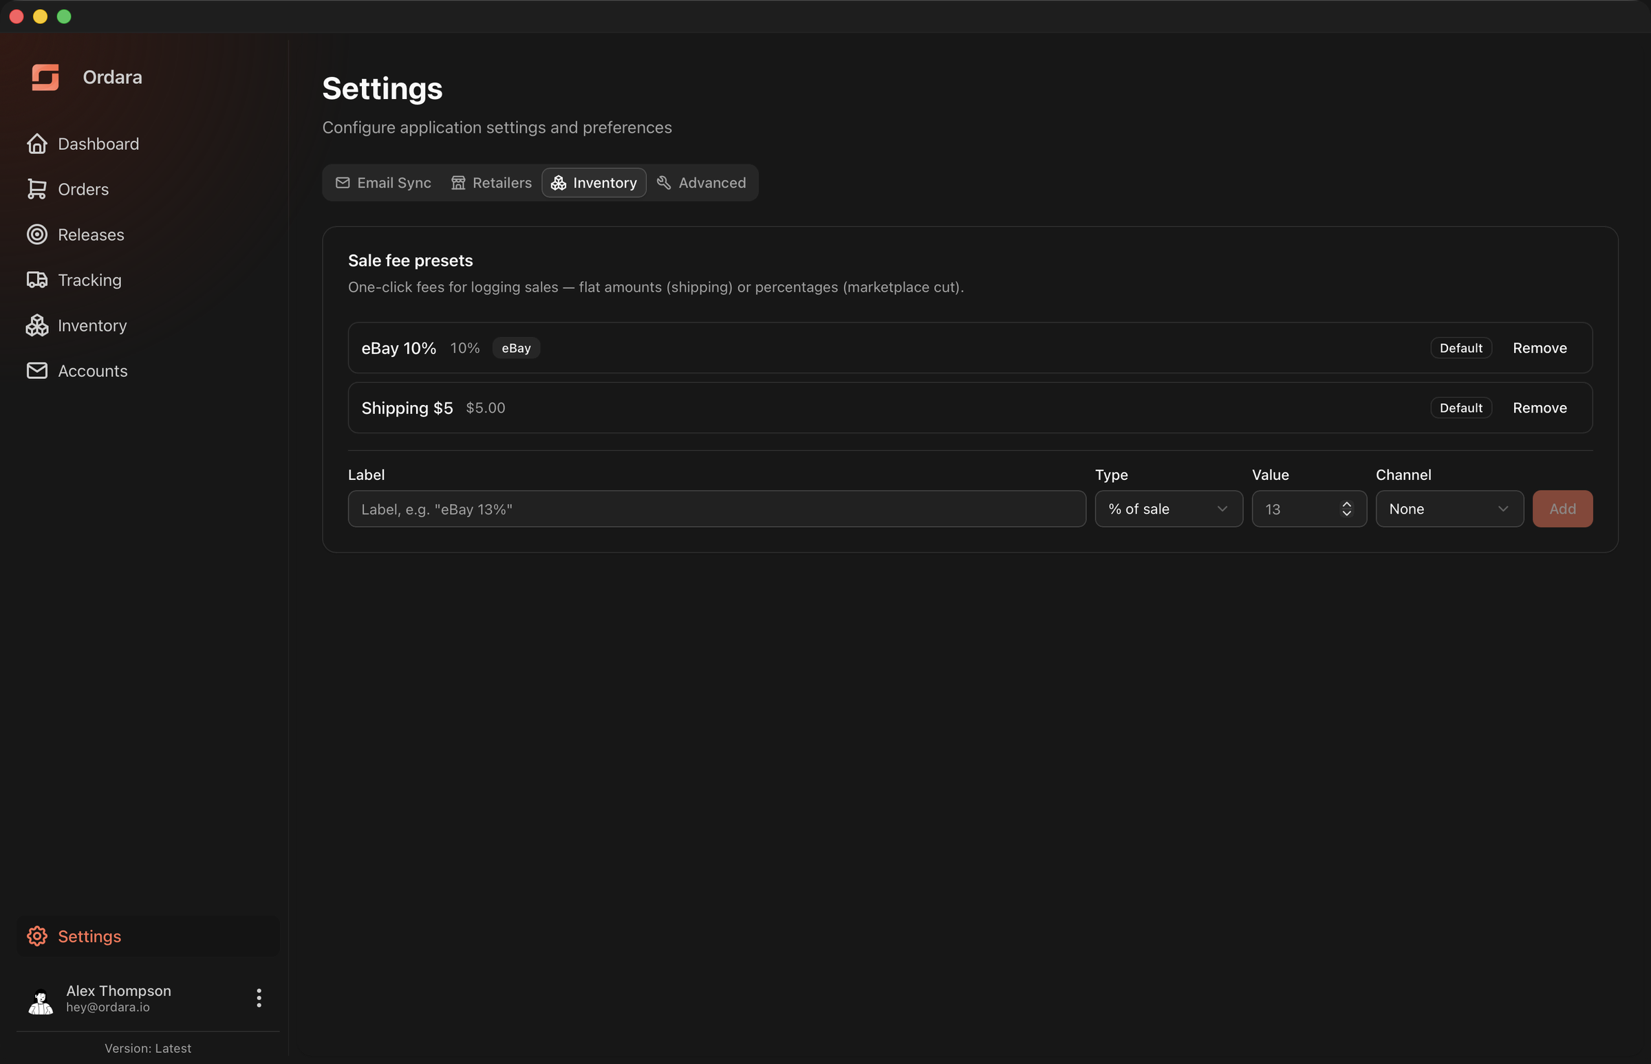Screen dimensions: 1651x1064
Task: Click the 10% rate text on eBay preset
Action: point(465,348)
